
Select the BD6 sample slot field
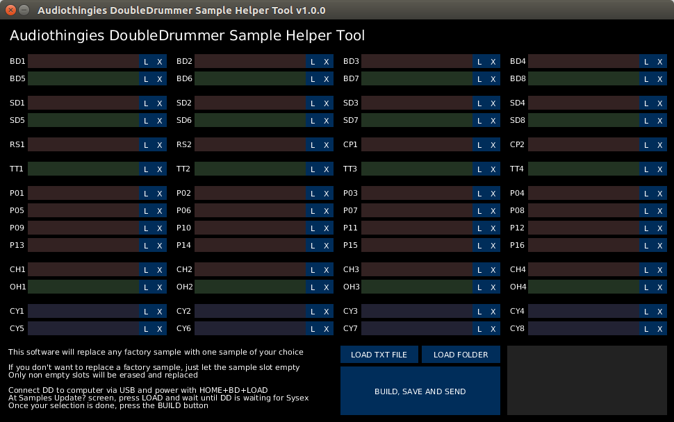[x=250, y=78]
